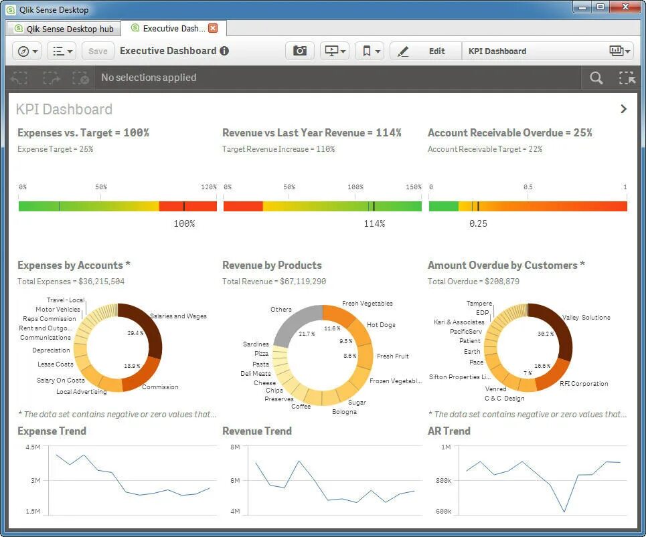Viewport: 646px width, 537px height.
Task: Click the Account Receivable Overdue gauge bar
Action: [x=528, y=206]
